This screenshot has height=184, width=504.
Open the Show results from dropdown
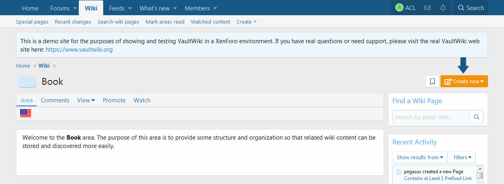tap(420, 157)
